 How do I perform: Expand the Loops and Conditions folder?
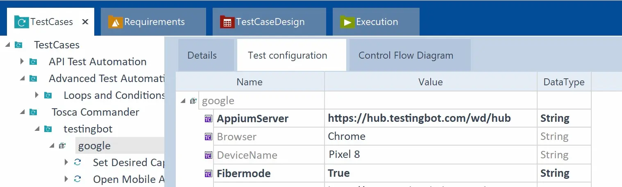(x=37, y=95)
